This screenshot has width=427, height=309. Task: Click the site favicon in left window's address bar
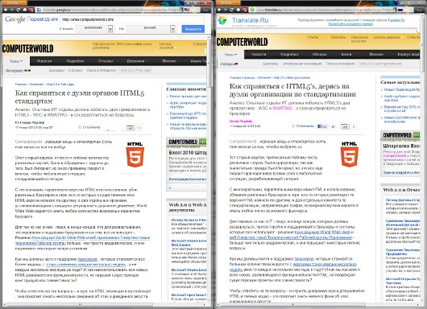point(39,10)
